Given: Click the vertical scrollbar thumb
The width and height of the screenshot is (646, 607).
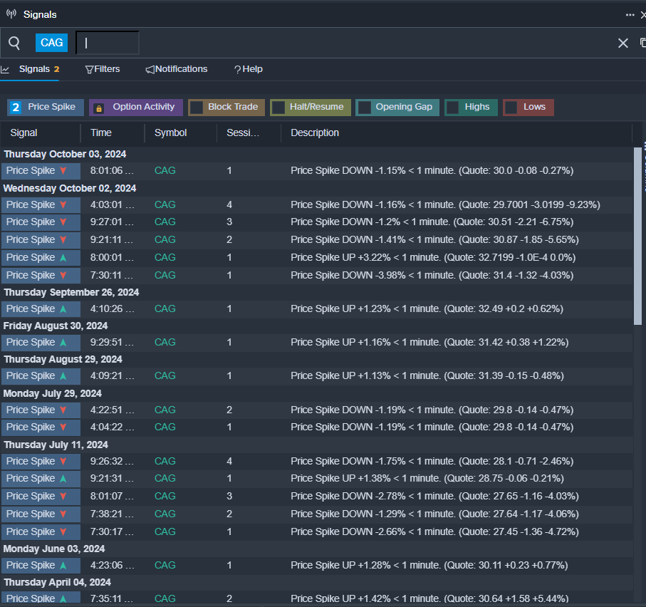Looking at the screenshot, I should click(x=637, y=237).
